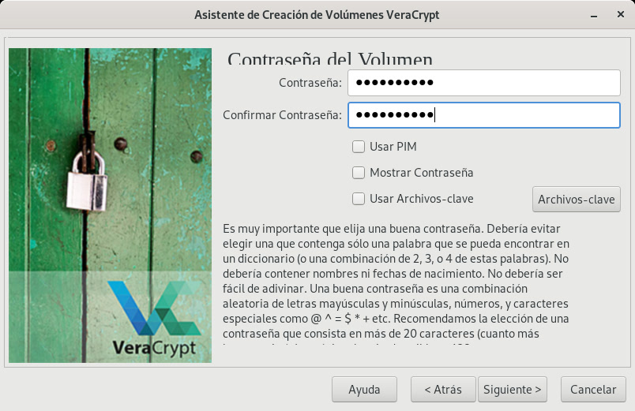Screen dimensions: 635x411
Task: Open the Archivos-clave dialog button
Action: [x=576, y=200]
